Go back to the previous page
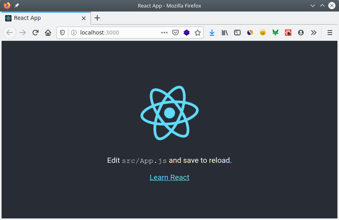Screen dimensions: 339x220 point(10,33)
